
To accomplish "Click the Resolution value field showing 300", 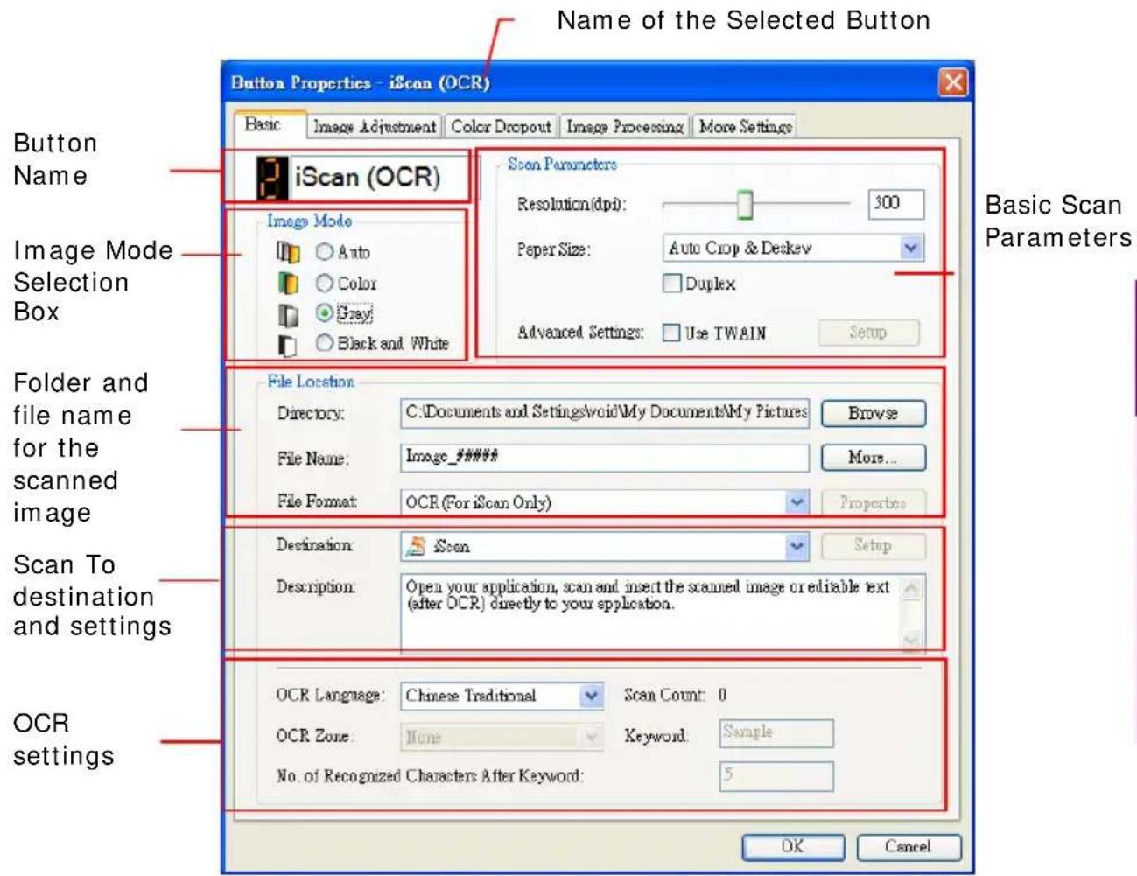I will [896, 204].
